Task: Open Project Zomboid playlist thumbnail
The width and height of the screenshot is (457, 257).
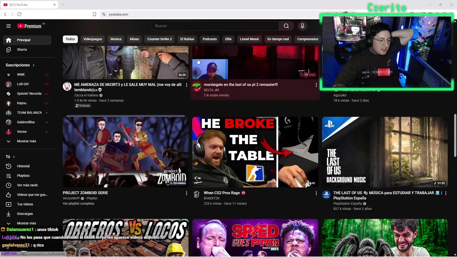Action: 126,152
